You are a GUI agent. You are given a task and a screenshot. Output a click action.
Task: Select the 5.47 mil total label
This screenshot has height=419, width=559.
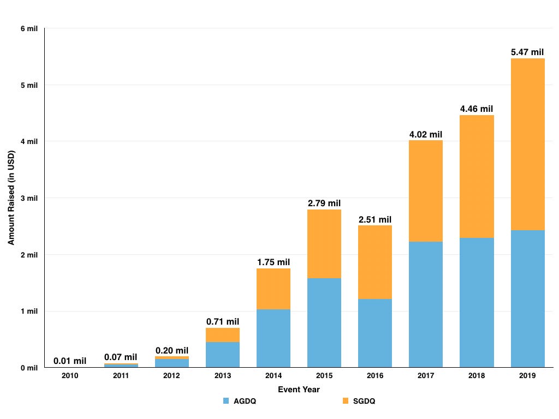coord(527,52)
